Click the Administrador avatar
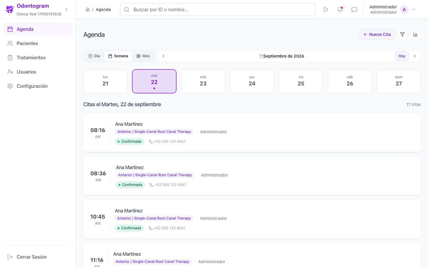 pyautogui.click(x=404, y=9)
